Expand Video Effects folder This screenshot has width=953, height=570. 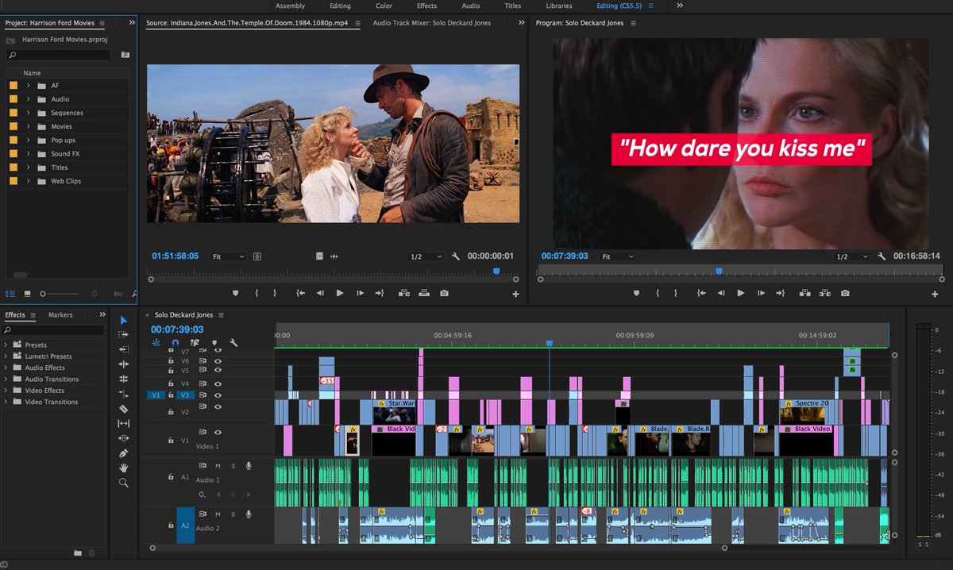[x=6, y=391]
